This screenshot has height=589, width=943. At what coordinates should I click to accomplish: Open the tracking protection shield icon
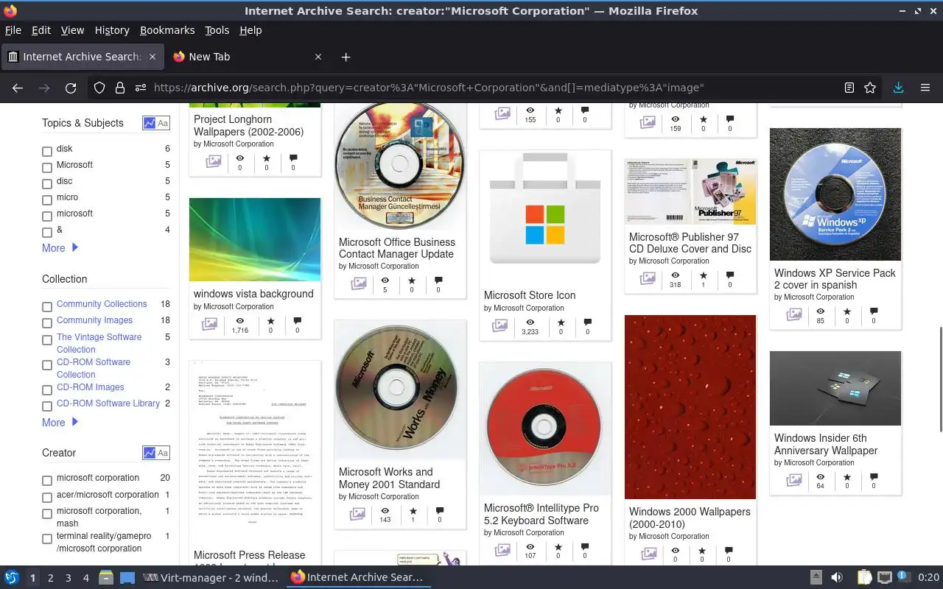pyautogui.click(x=99, y=88)
